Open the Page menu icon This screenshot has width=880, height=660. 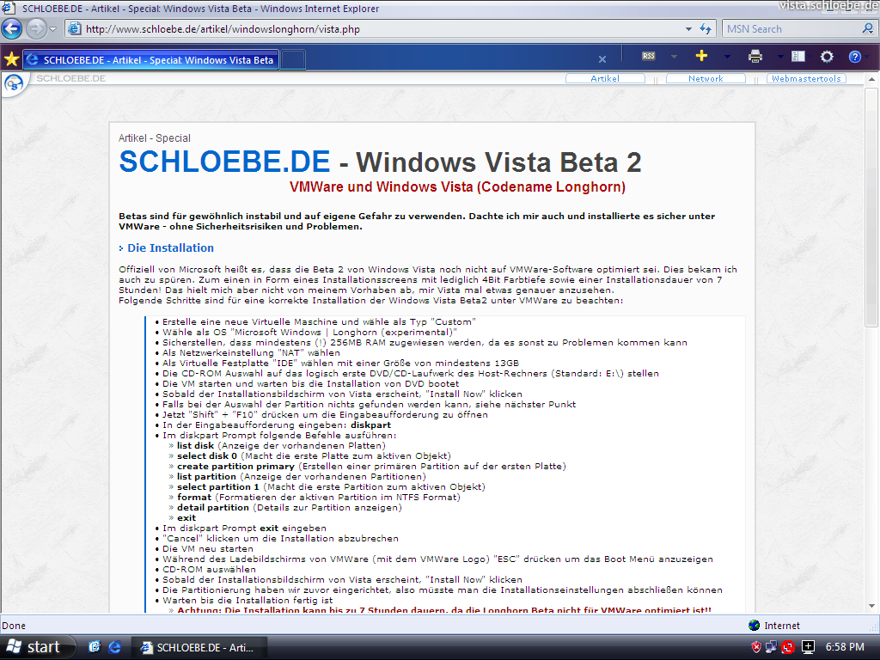798,56
